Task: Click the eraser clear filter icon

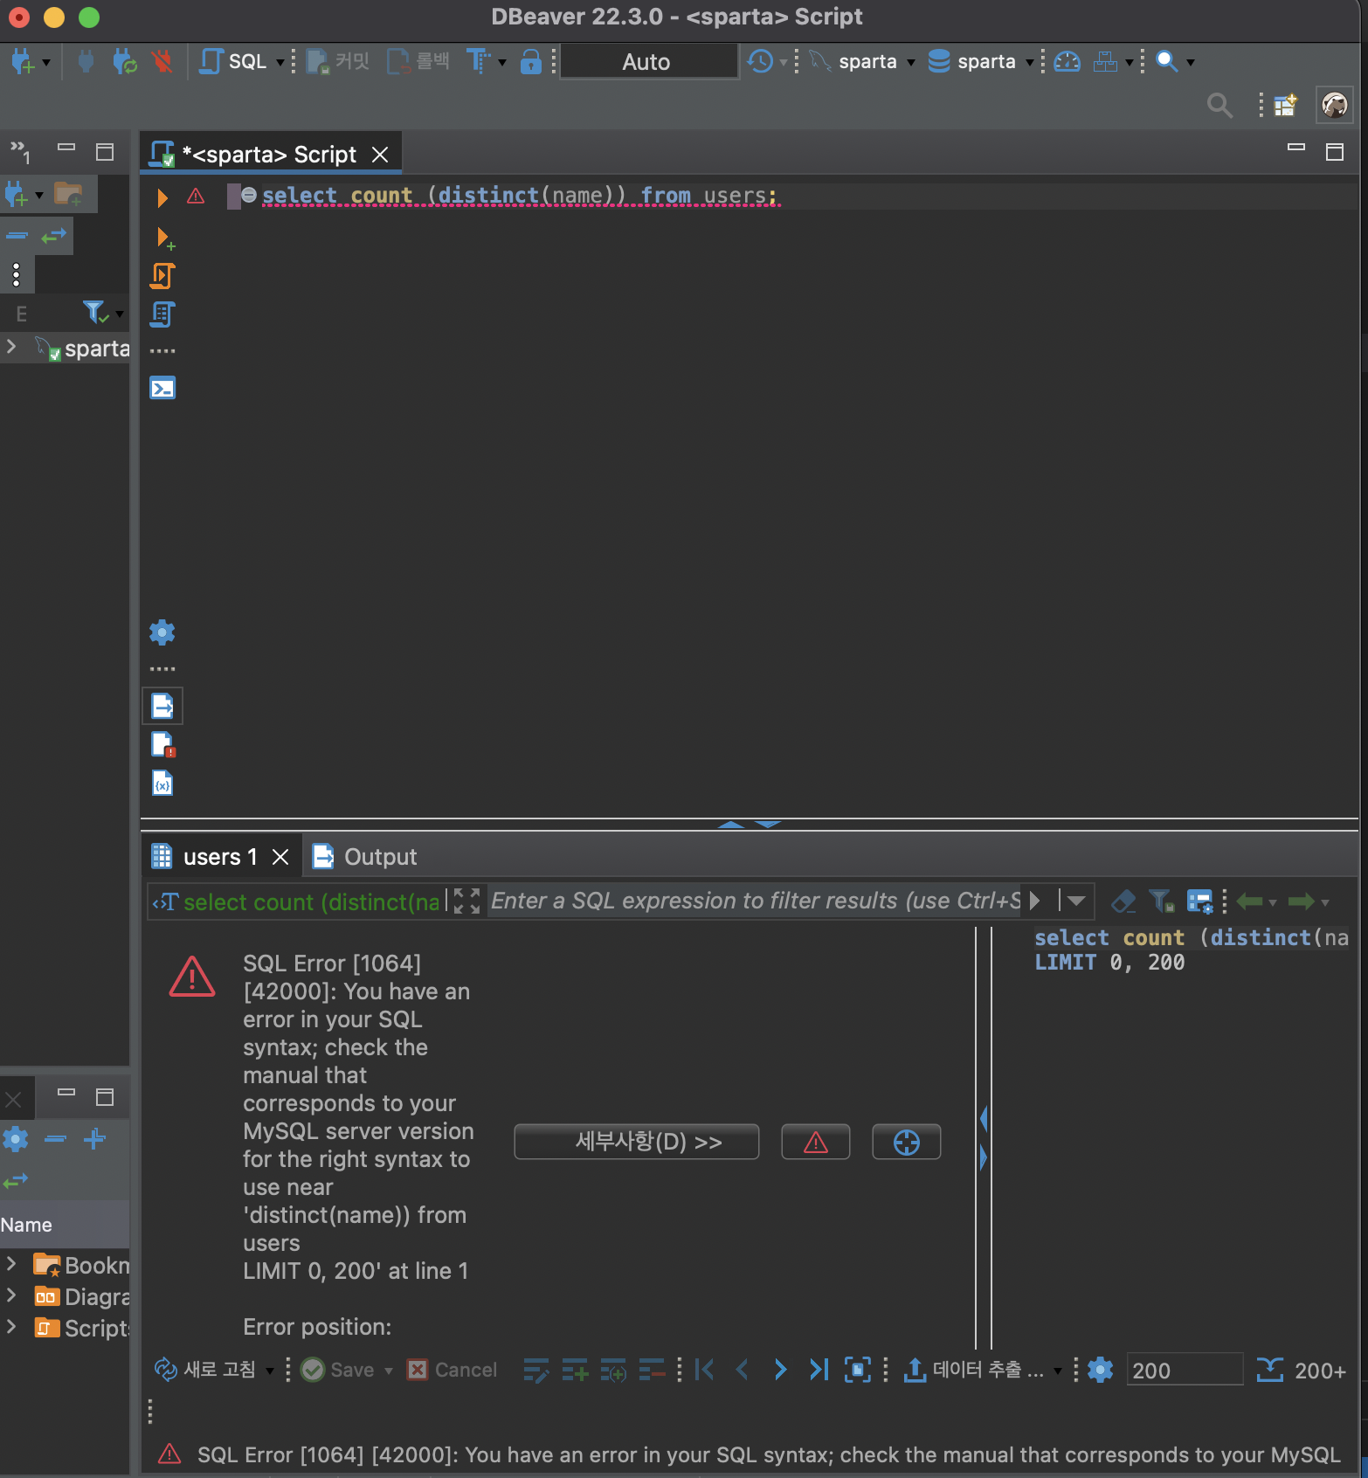Action: 1123,901
